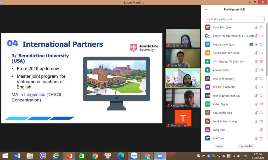Click the participants list scrollbar
The height and width of the screenshot is (160, 268).
[267, 50]
